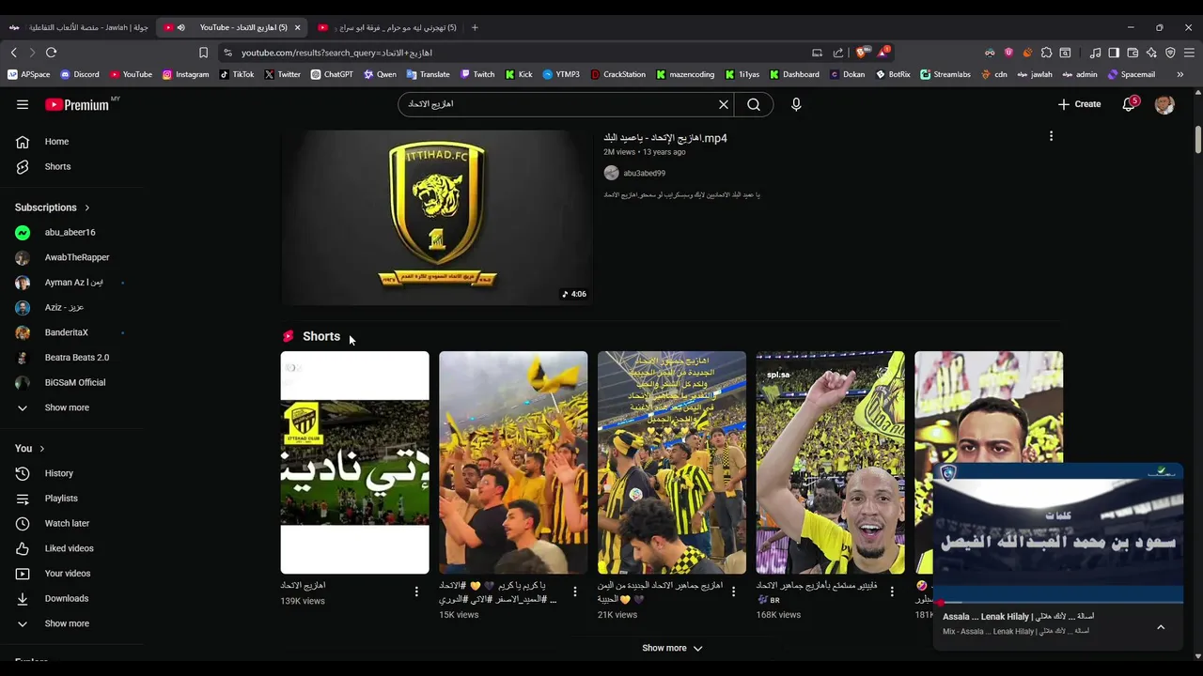Screen dimensions: 1203x676
Task: Open Leo AI sparkle icon
Action: coord(1151,53)
